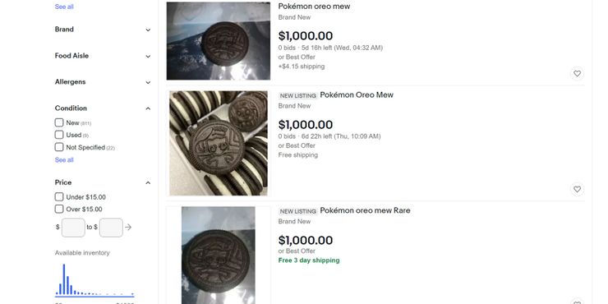Expand the Food Aisle filter section
Image resolution: width=608 pixels, height=304 pixels.
pyautogui.click(x=103, y=56)
